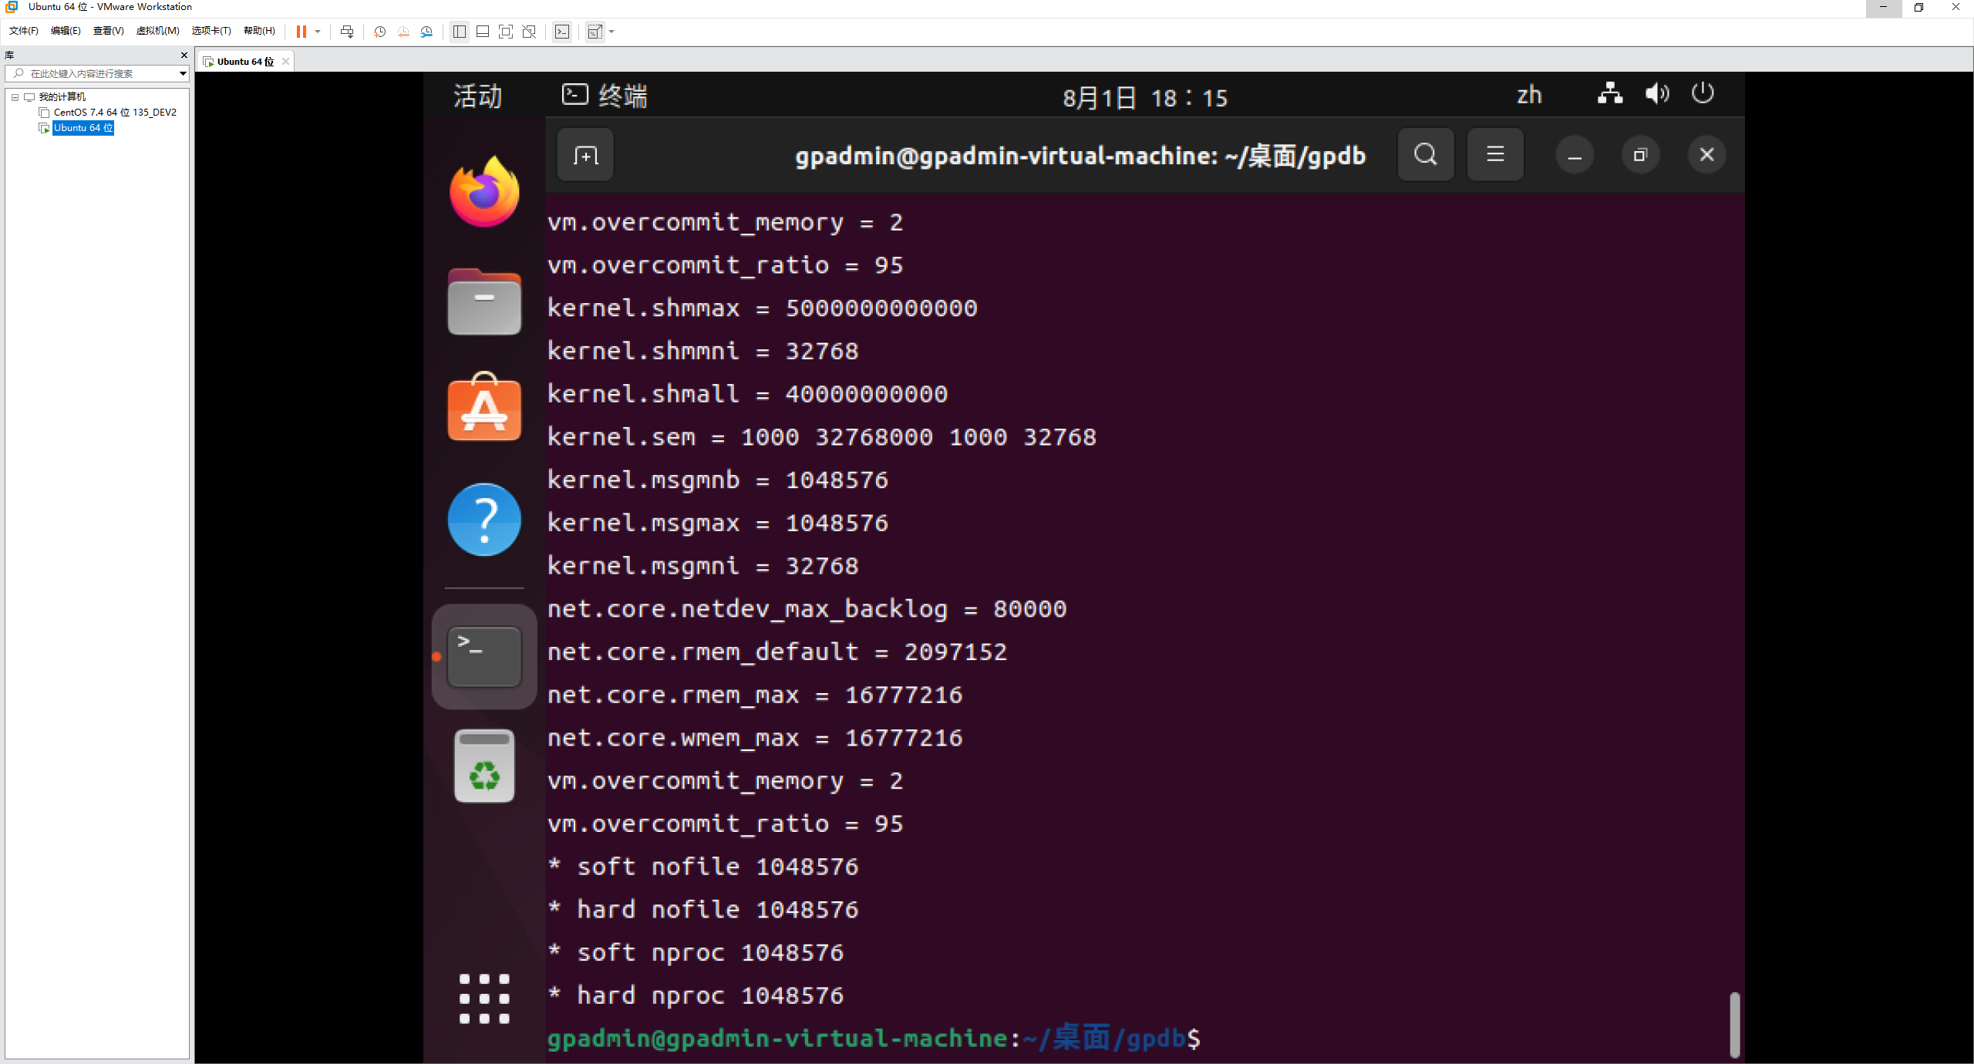The image size is (1974, 1064).
Task: Close the Ubuntu 64 位 tab
Action: pos(285,62)
